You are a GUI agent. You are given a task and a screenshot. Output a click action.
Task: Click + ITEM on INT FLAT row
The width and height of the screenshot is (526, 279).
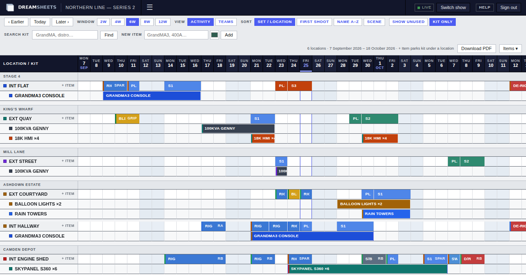[68, 85]
